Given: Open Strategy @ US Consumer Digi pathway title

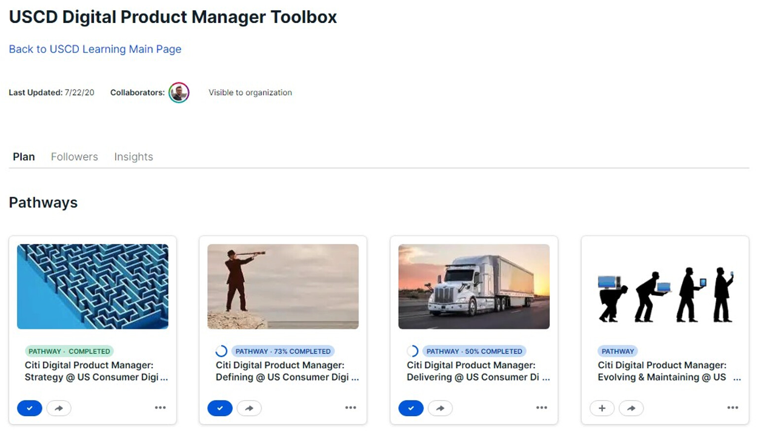Looking at the screenshot, I should 96,371.
